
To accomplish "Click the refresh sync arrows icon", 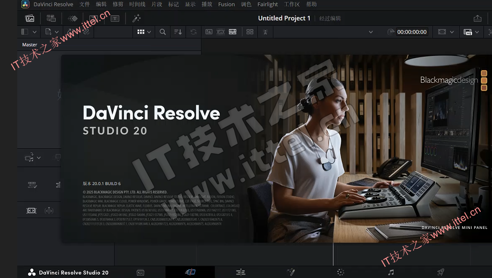I will pyautogui.click(x=194, y=32).
